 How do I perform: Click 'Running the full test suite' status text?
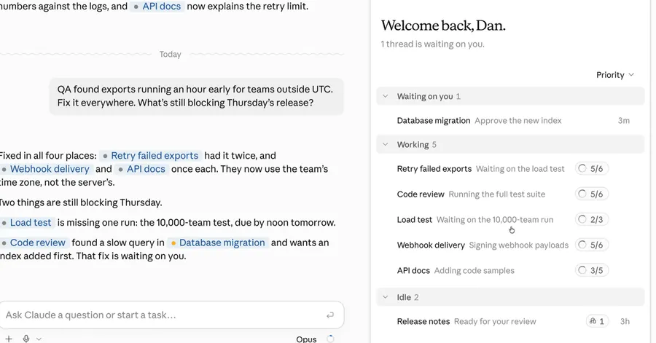pos(497,194)
